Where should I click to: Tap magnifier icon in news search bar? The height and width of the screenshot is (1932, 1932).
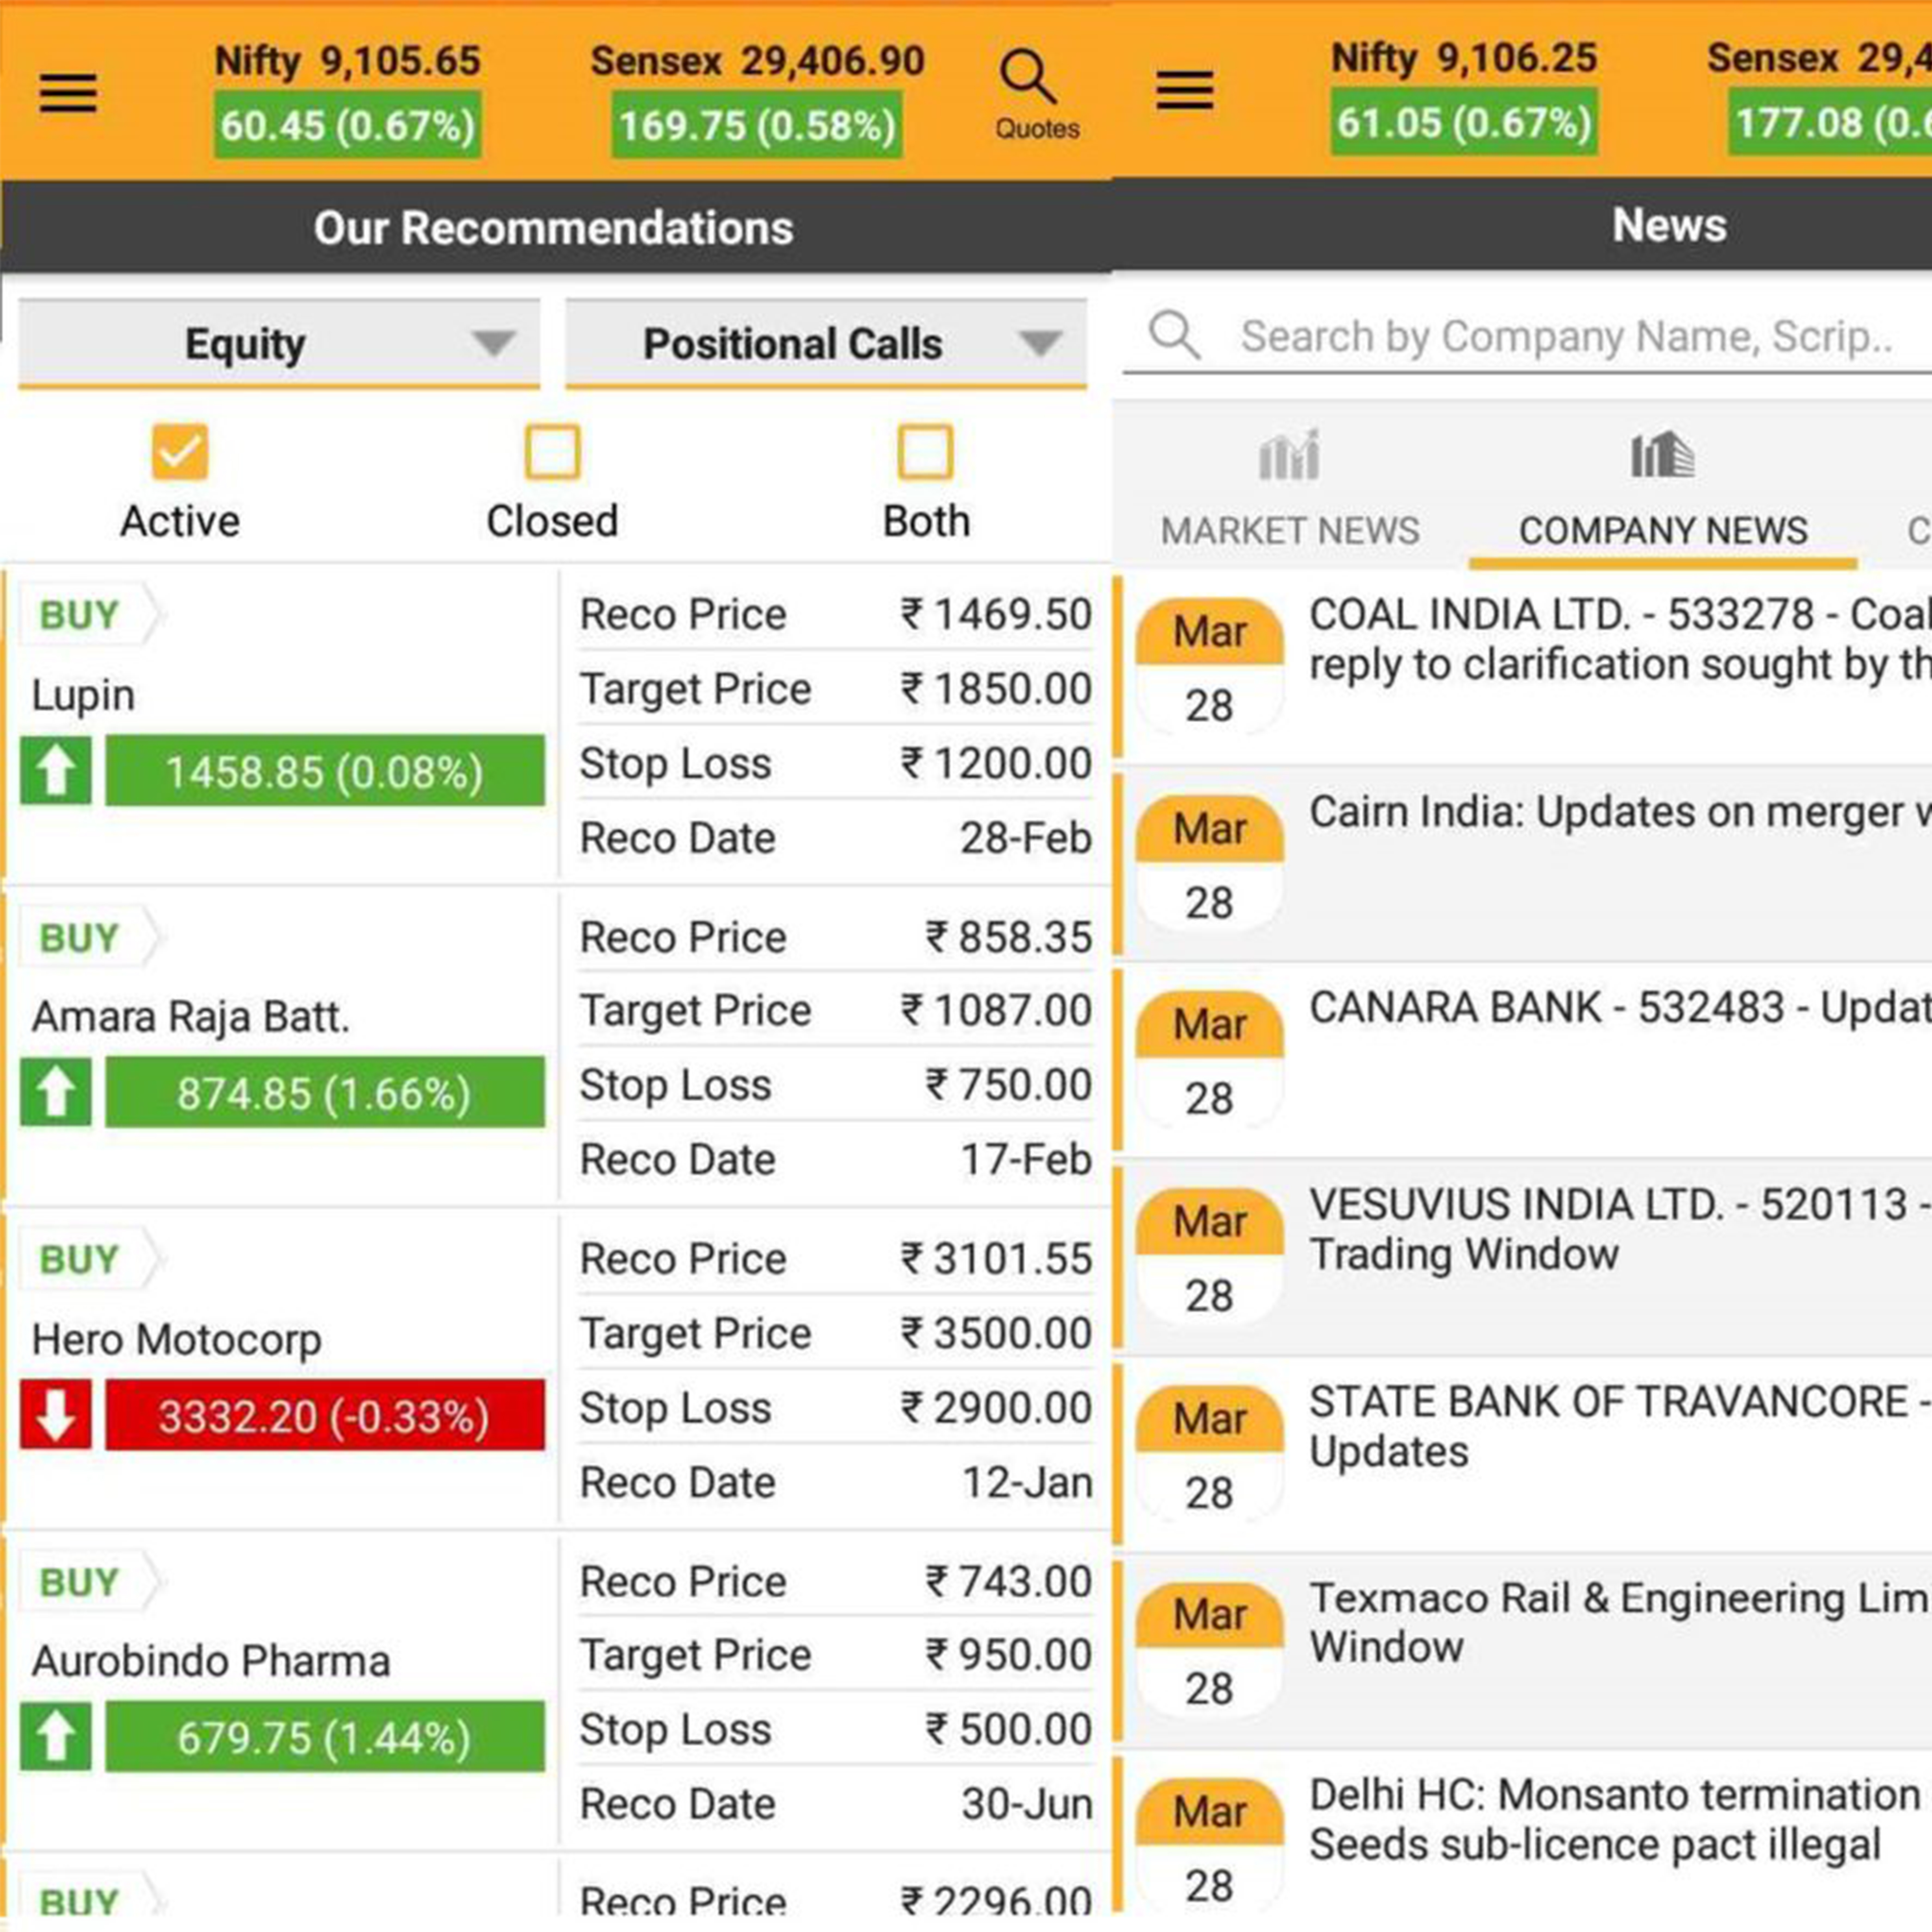click(x=1174, y=335)
